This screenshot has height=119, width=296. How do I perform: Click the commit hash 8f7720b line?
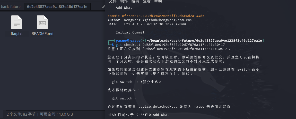pyautogui.click(x=156, y=16)
